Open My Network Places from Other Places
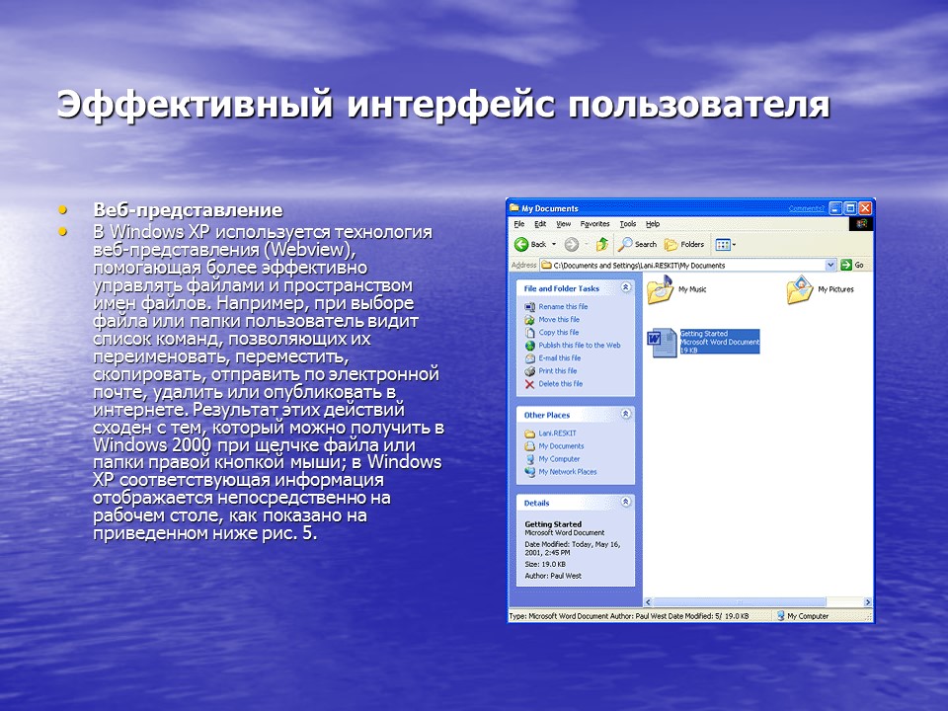Image resolution: width=948 pixels, height=711 pixels. point(567,471)
